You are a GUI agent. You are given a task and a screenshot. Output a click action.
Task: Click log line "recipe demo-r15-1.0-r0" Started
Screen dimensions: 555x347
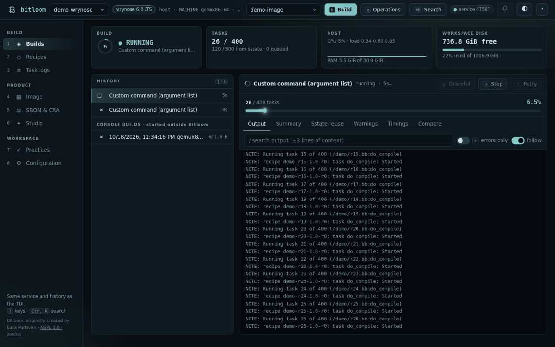tap(324, 162)
